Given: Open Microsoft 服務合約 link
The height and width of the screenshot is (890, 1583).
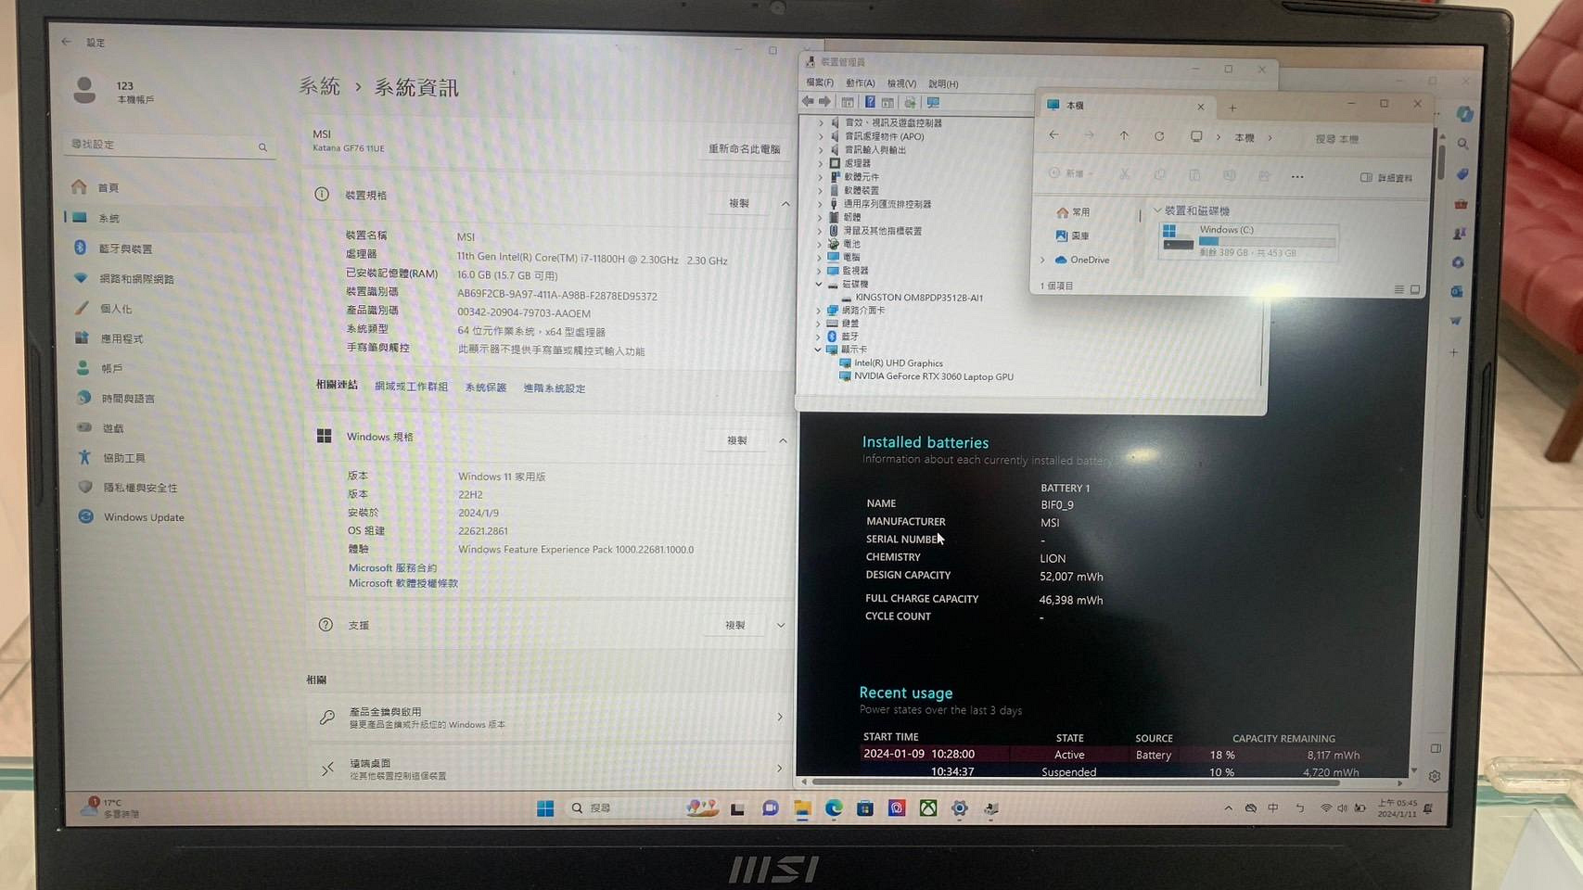Looking at the screenshot, I should click(392, 567).
